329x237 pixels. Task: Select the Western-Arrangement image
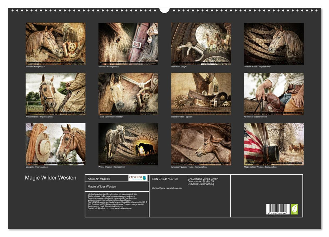(128, 44)
